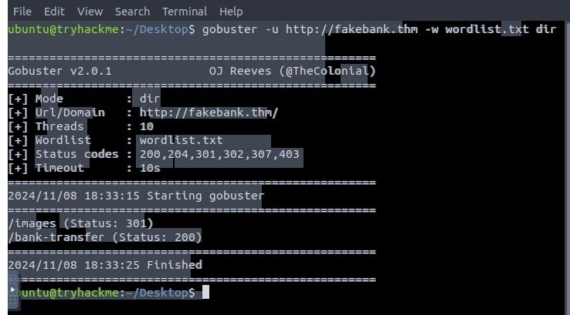Open the Help menu
The height and width of the screenshot is (315, 570).
(x=231, y=12)
